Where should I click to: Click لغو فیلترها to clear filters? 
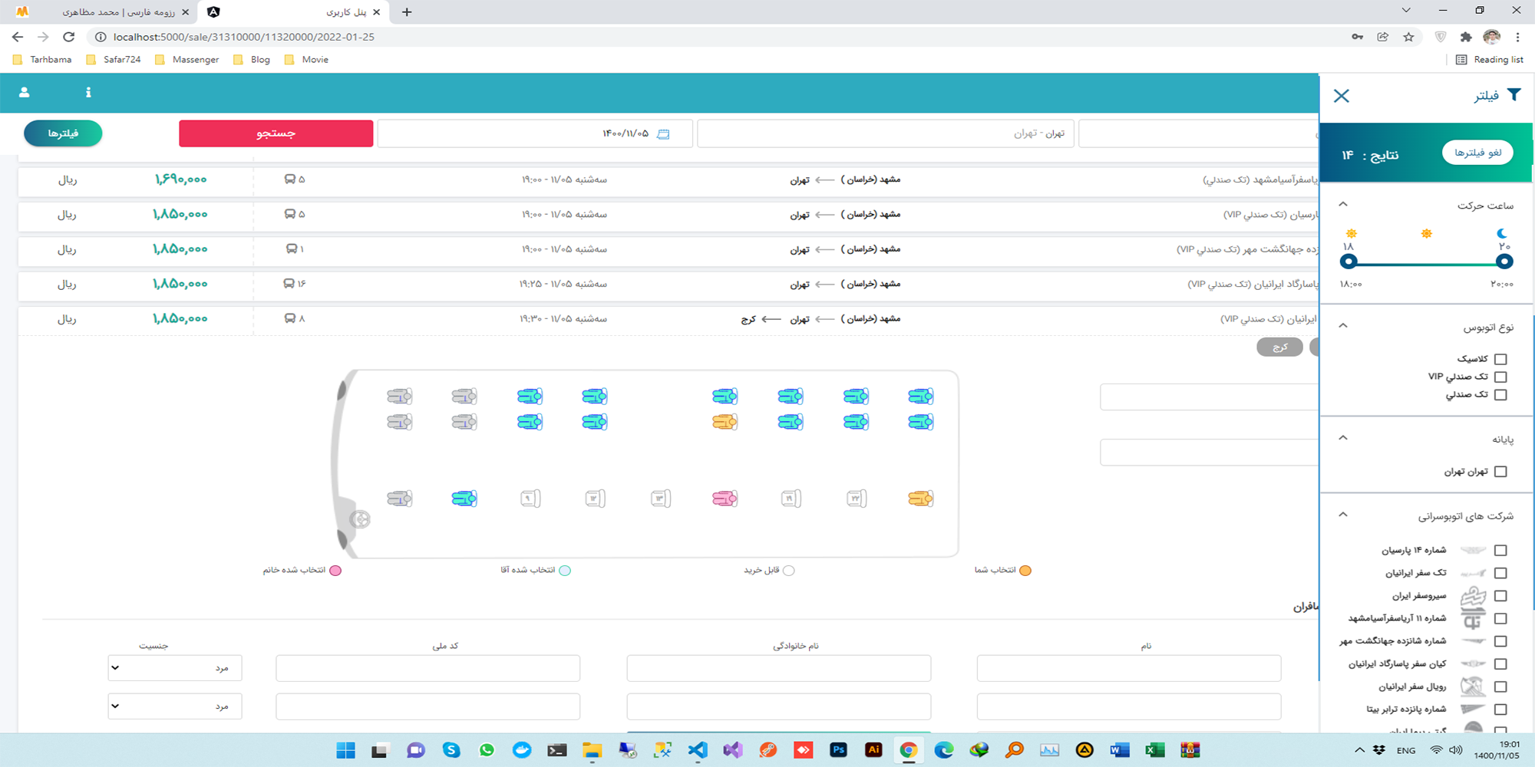pyautogui.click(x=1477, y=153)
